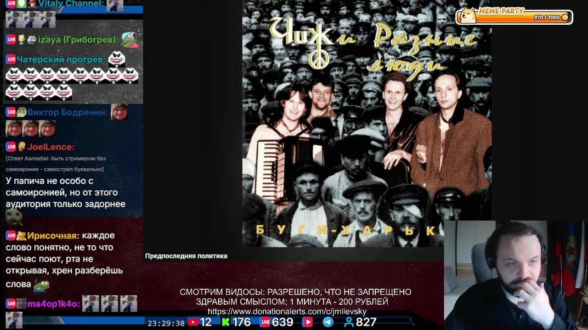Click the Ирисочная username
Image resolution: width=588 pixels, height=330 pixels.
53,236
